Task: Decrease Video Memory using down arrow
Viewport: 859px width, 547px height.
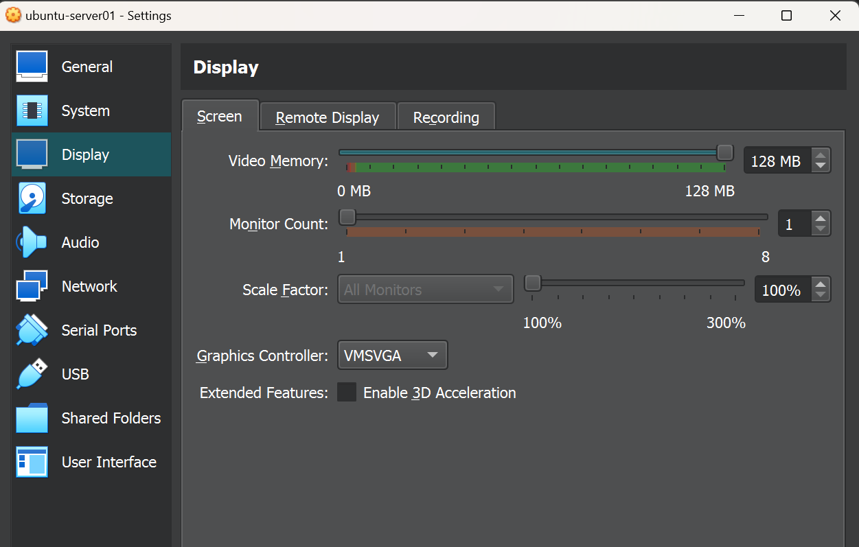Action: pyautogui.click(x=820, y=166)
